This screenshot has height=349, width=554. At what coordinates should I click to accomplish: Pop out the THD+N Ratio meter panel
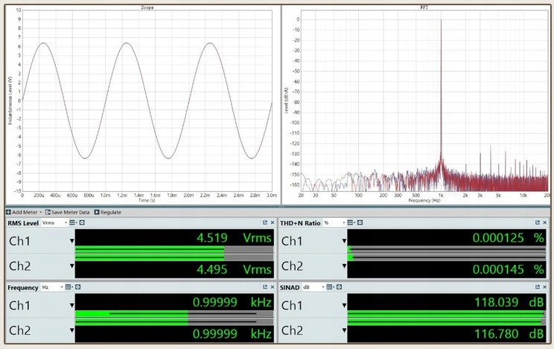coord(538,222)
